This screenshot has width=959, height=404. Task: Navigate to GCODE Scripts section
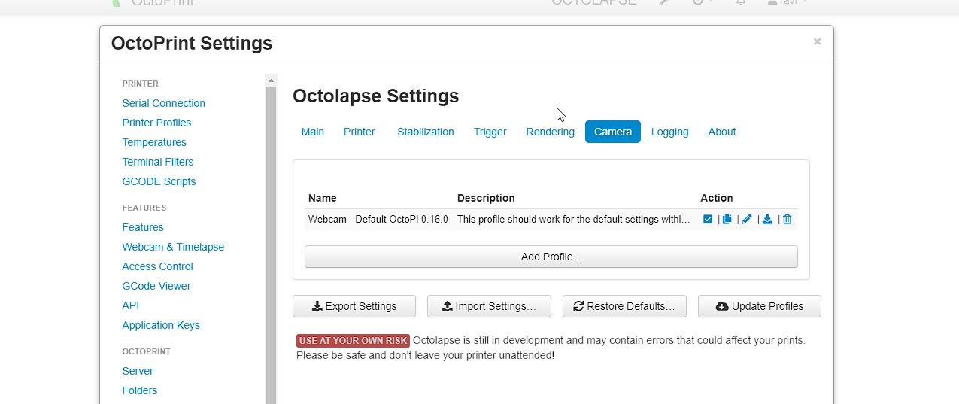coord(159,181)
